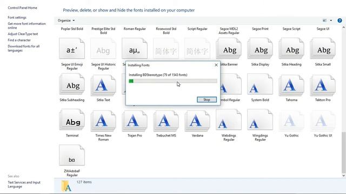The height and width of the screenshot is (194, 346).
Task: Select the Wingdings Regular font icon
Action: (x=260, y=120)
